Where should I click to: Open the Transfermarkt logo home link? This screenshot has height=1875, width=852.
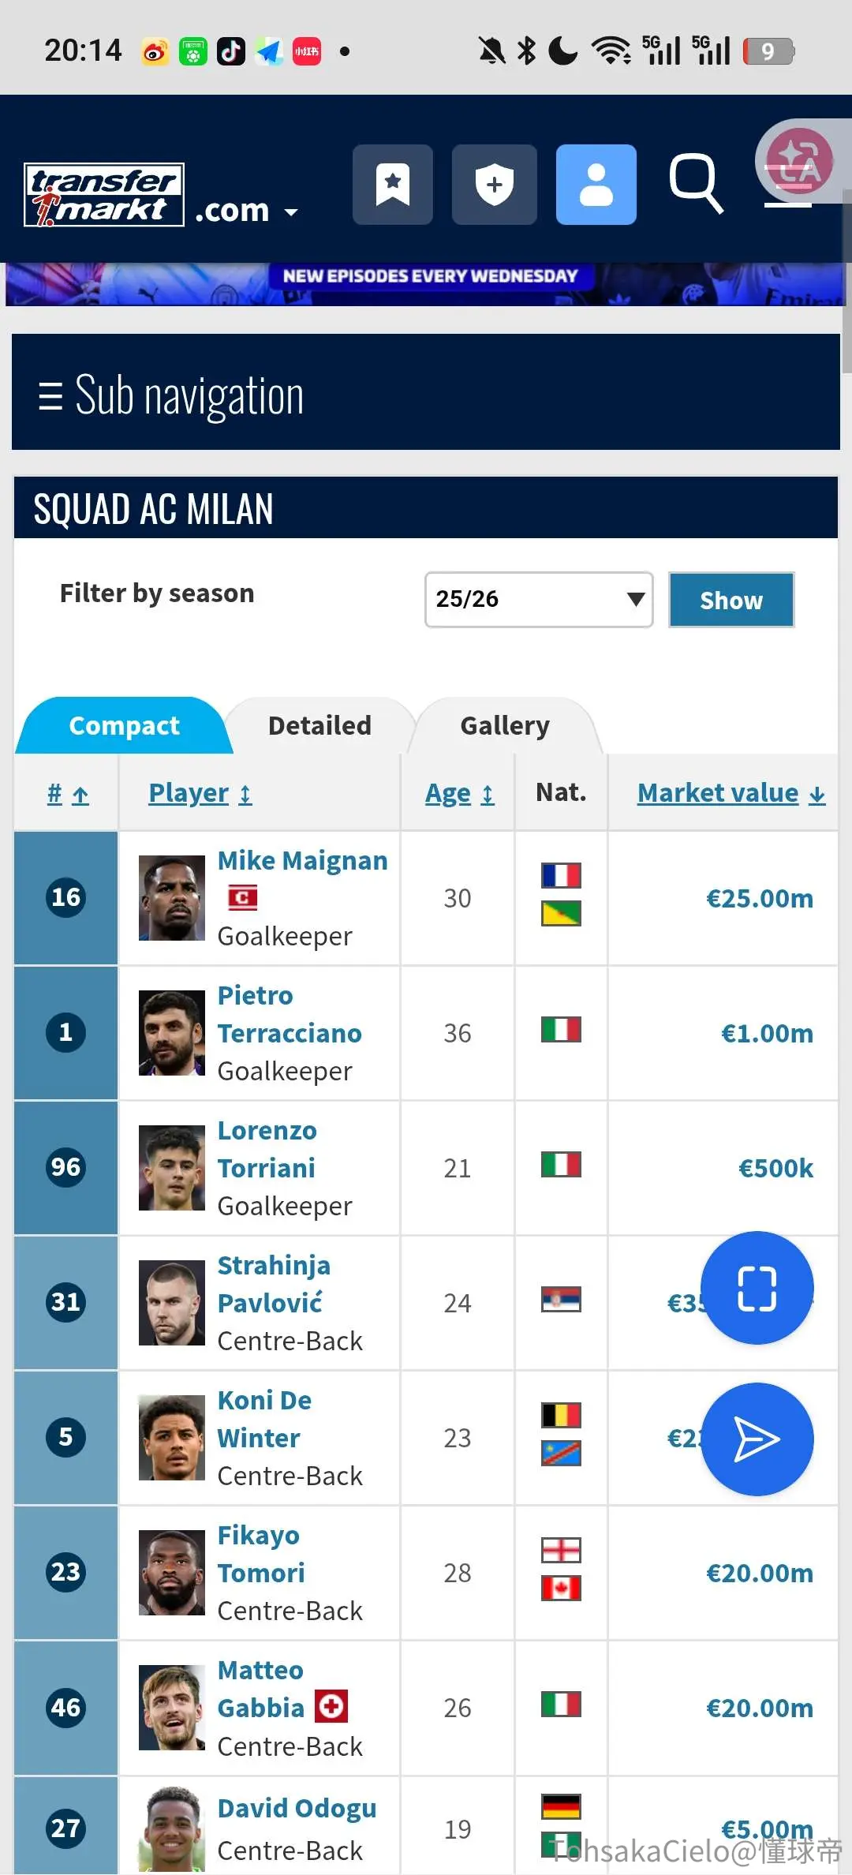click(x=104, y=195)
